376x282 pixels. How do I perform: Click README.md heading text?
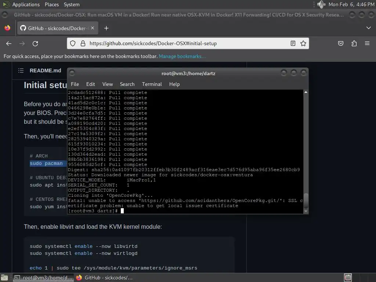click(x=45, y=70)
